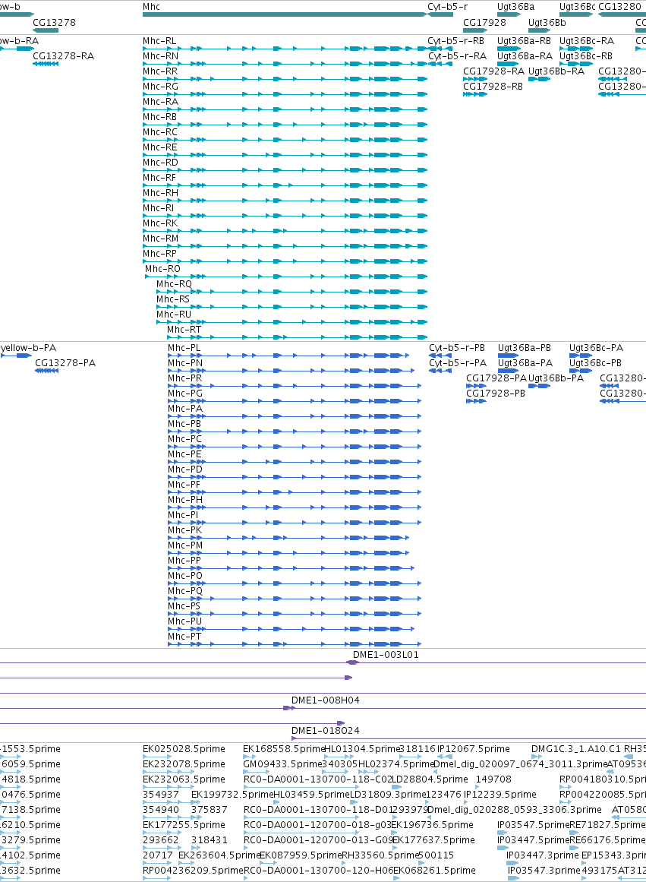Select transcript Mhc-RN
The height and width of the screenshot is (882, 646).
coord(160,56)
